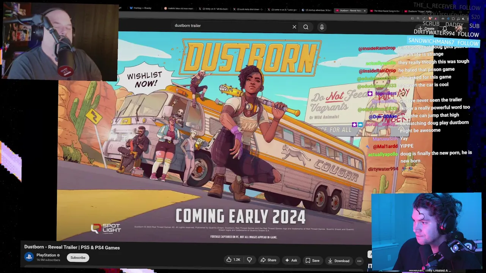Save the video to a playlist
The image size is (486, 273).
pyautogui.click(x=312, y=260)
